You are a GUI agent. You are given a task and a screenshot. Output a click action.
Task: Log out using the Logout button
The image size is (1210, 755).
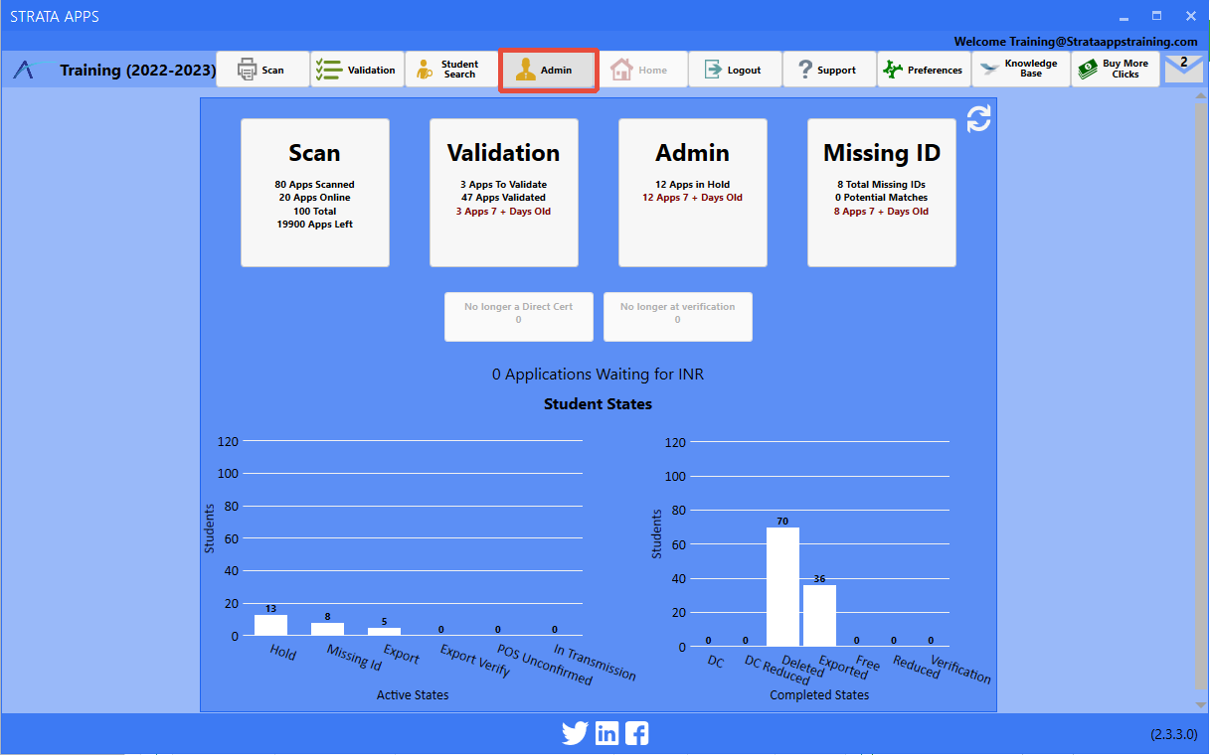click(735, 70)
